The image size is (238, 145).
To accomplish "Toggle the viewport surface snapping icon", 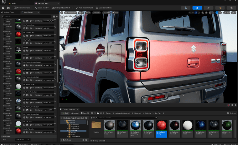I will click(206, 13).
